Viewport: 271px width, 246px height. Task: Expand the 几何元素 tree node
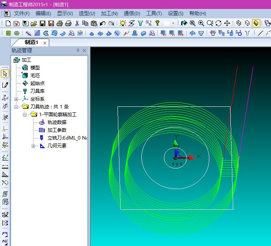[x=33, y=146]
